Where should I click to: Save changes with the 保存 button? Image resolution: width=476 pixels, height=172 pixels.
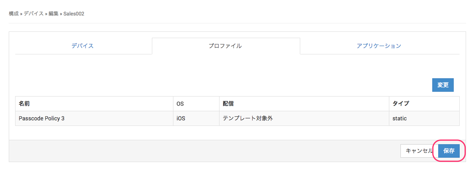tap(449, 151)
